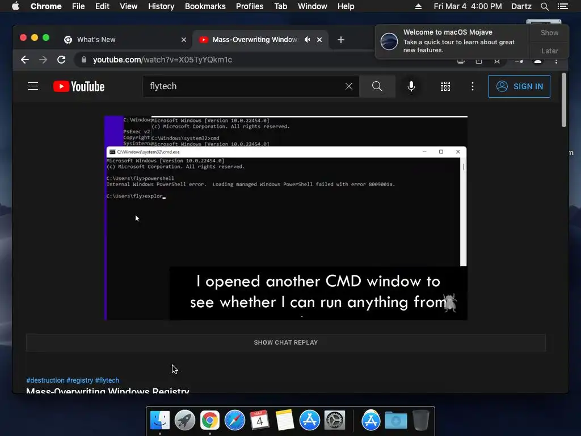Viewport: 581px width, 436px height.
Task: Open the Chrome File menu
Action: pos(78,6)
